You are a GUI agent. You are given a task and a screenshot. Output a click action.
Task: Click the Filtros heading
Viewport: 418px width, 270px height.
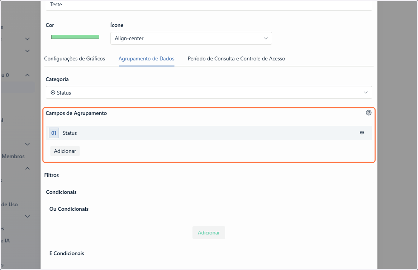coord(52,175)
